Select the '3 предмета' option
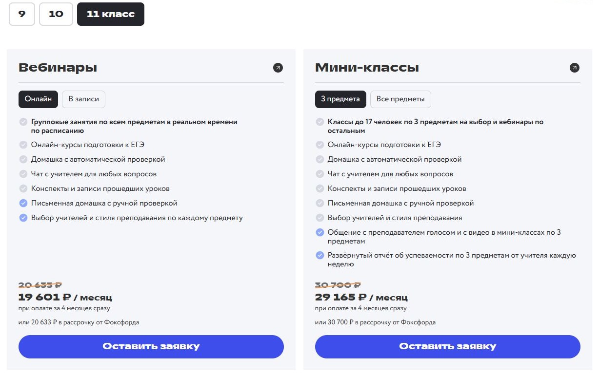This screenshot has width=599, height=375. coord(340,99)
